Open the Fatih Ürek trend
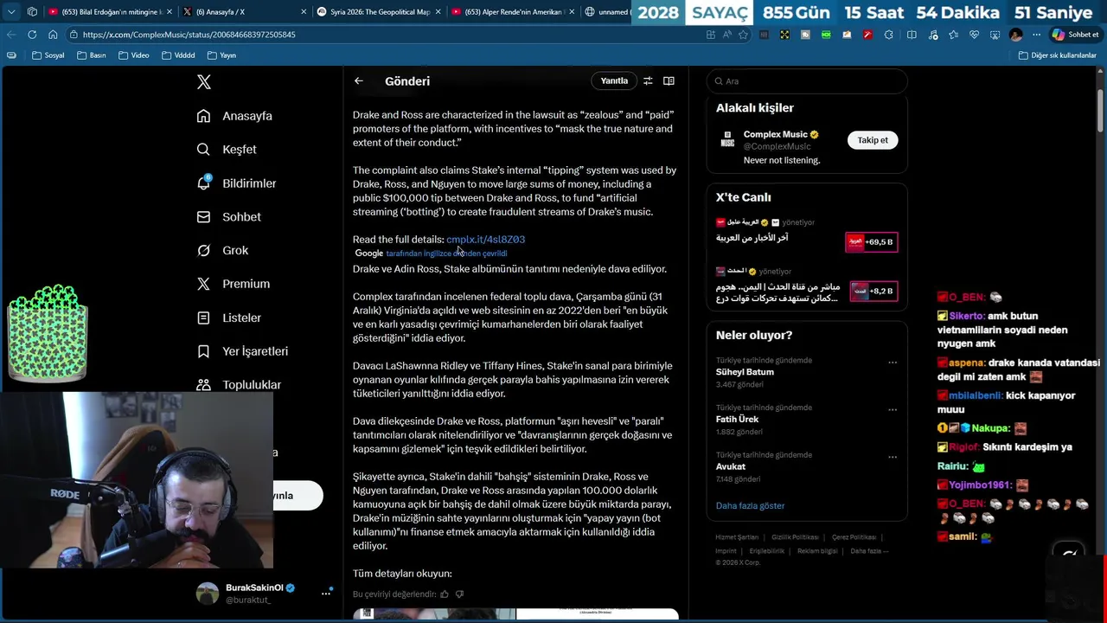 pos(737,420)
